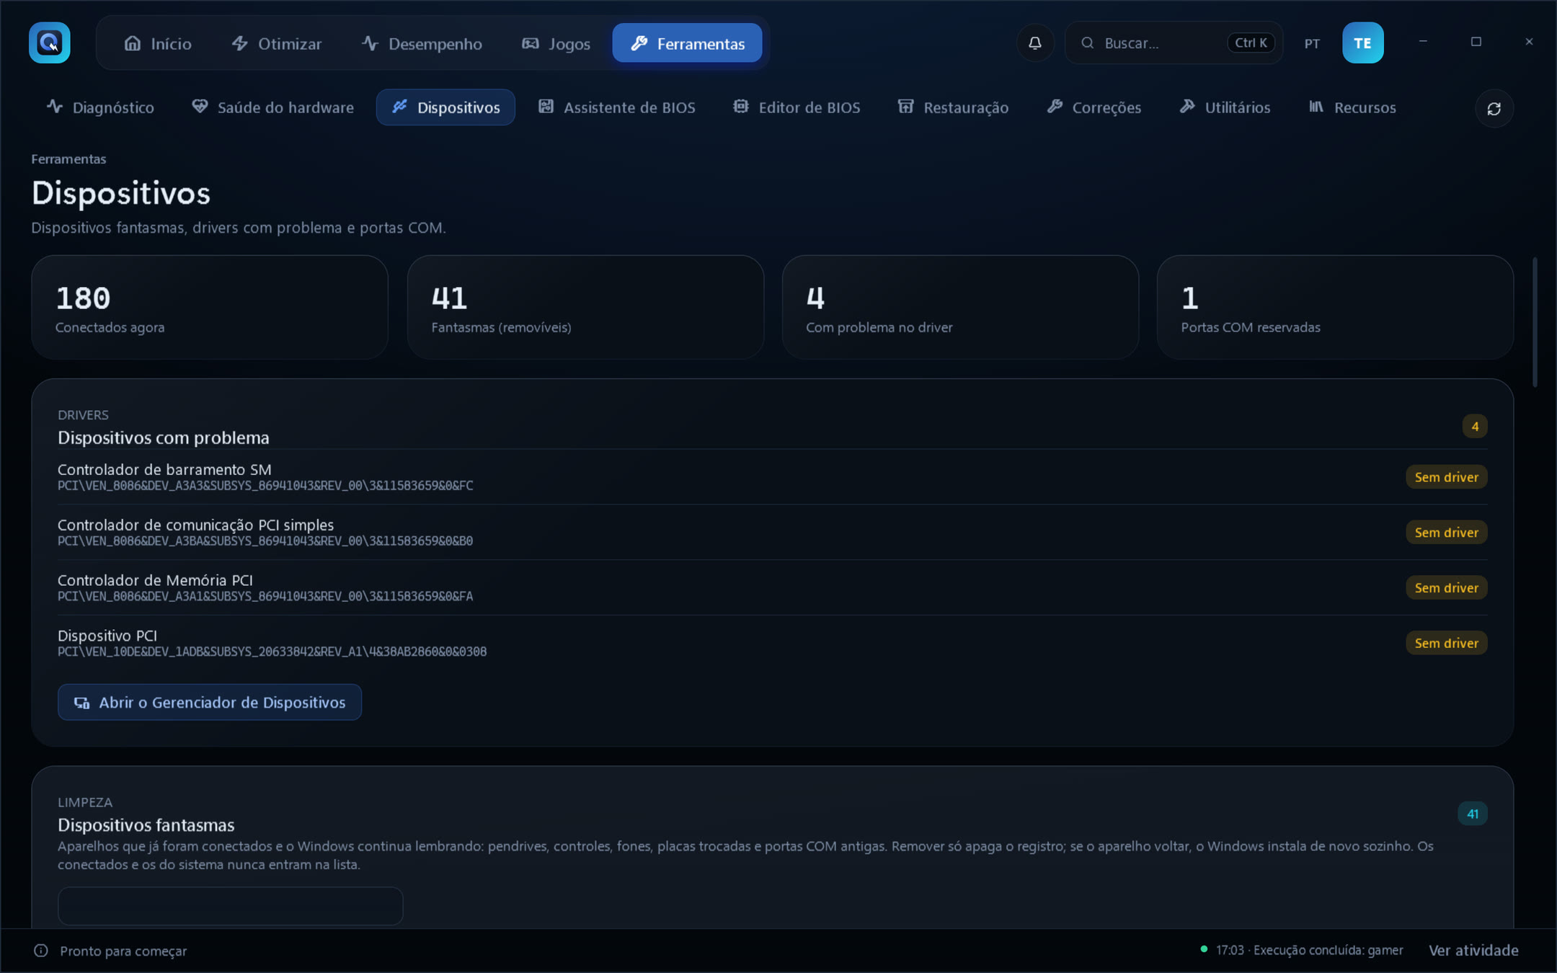1557x973 pixels.
Task: Select Controlador de comunicação PCI simples row
Action: coord(772,532)
